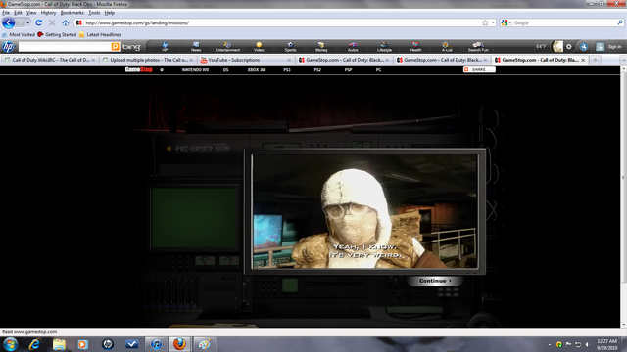Click the GameStop logo

tap(138, 69)
